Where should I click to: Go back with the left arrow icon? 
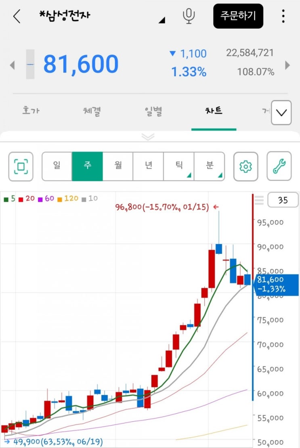pos(17,16)
